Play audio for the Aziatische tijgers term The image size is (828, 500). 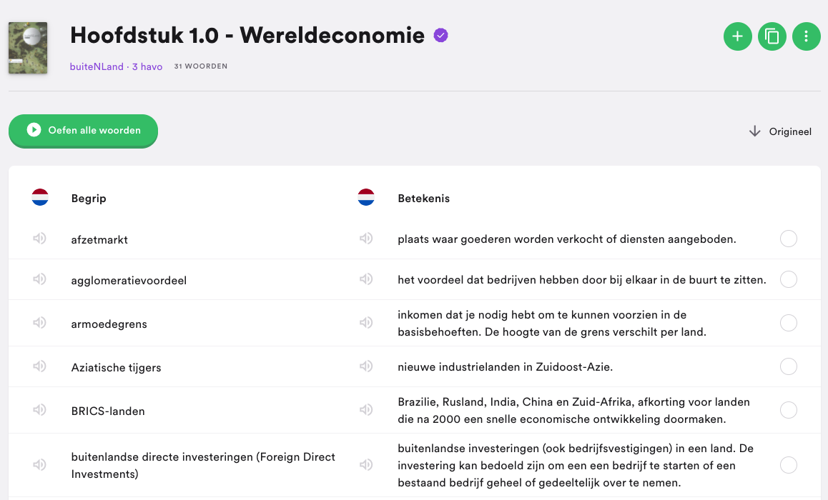[x=39, y=366]
